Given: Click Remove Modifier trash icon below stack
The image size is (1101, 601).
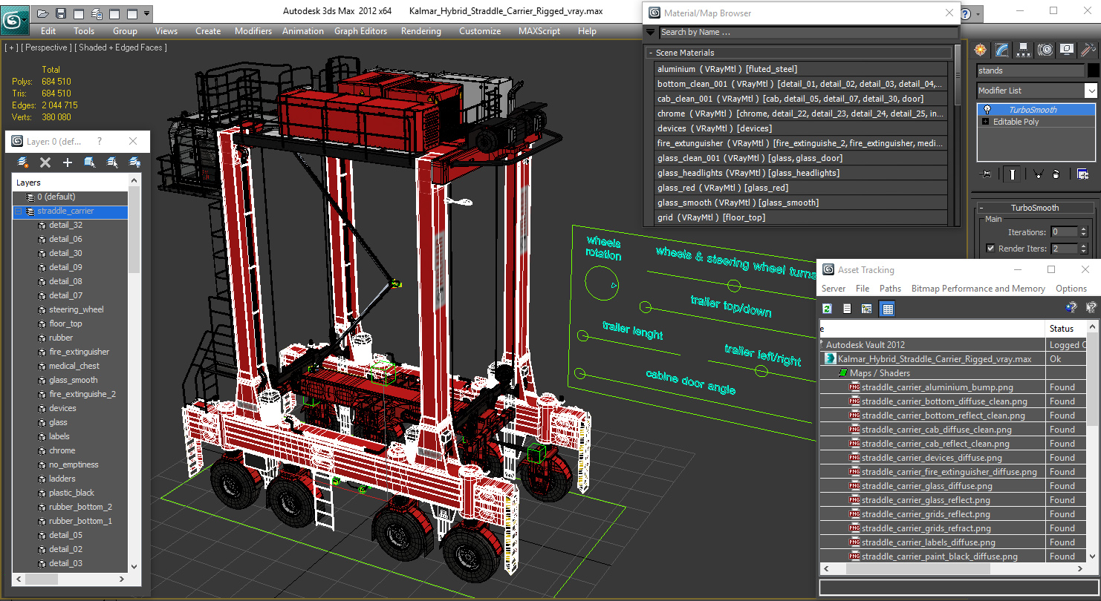Looking at the screenshot, I should 1055,174.
